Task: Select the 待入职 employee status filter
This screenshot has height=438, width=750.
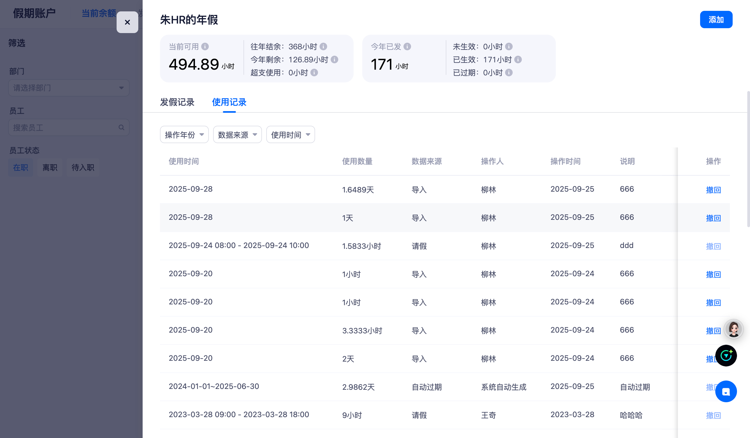Action: 83,168
